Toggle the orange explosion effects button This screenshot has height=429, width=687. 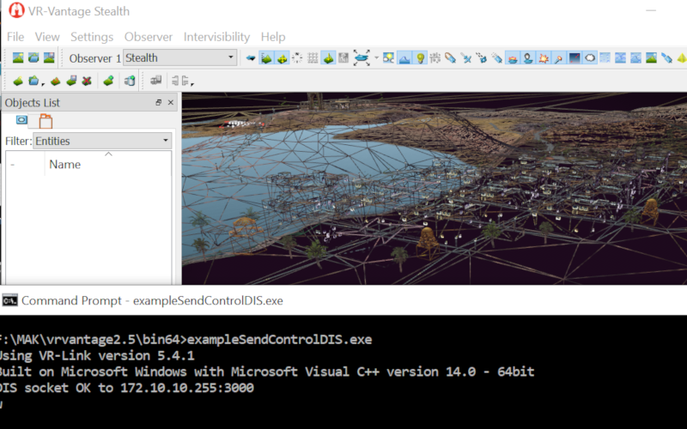tap(544, 57)
